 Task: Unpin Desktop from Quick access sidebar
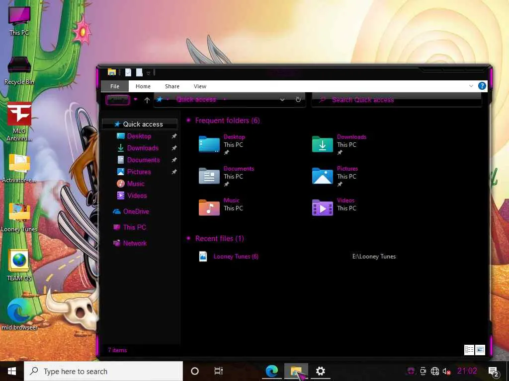[174, 136]
